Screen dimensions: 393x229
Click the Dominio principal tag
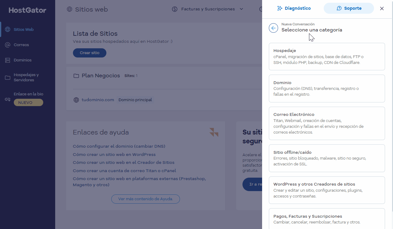[x=135, y=100]
